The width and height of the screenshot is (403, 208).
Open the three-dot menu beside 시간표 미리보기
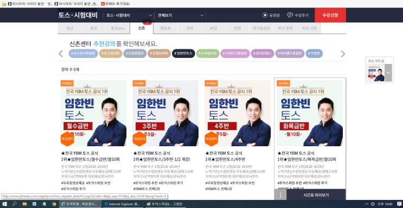[280, 195]
